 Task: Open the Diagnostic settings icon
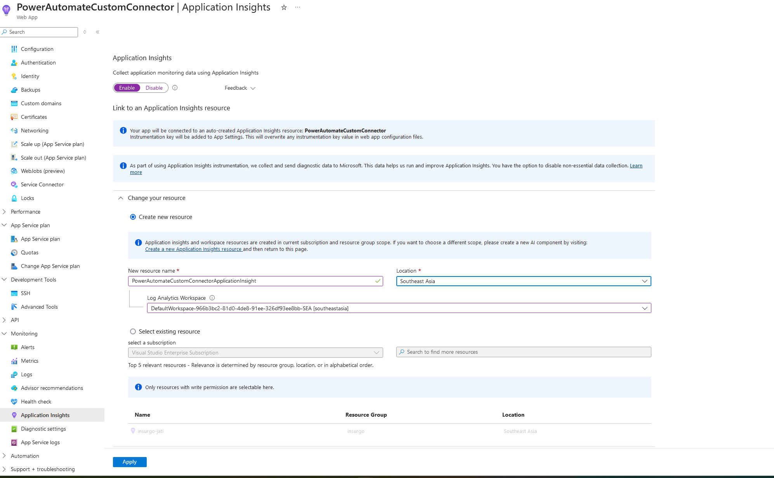pos(14,429)
